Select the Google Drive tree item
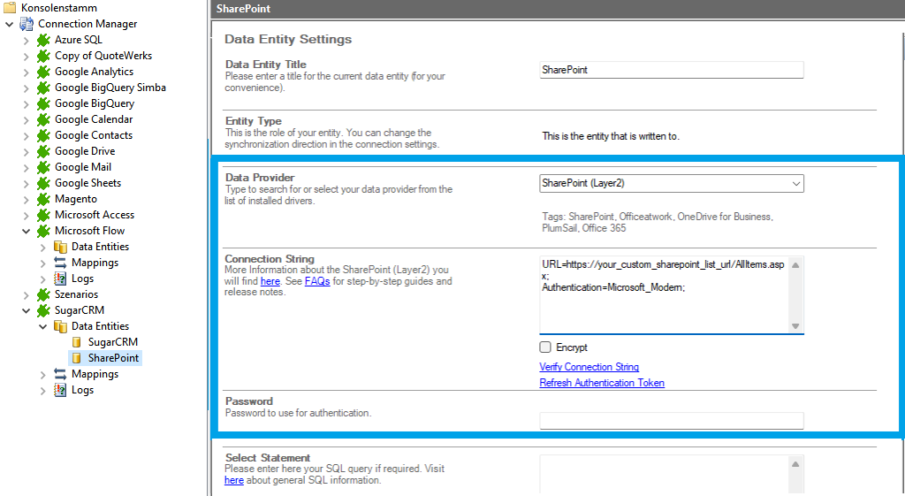 click(85, 151)
